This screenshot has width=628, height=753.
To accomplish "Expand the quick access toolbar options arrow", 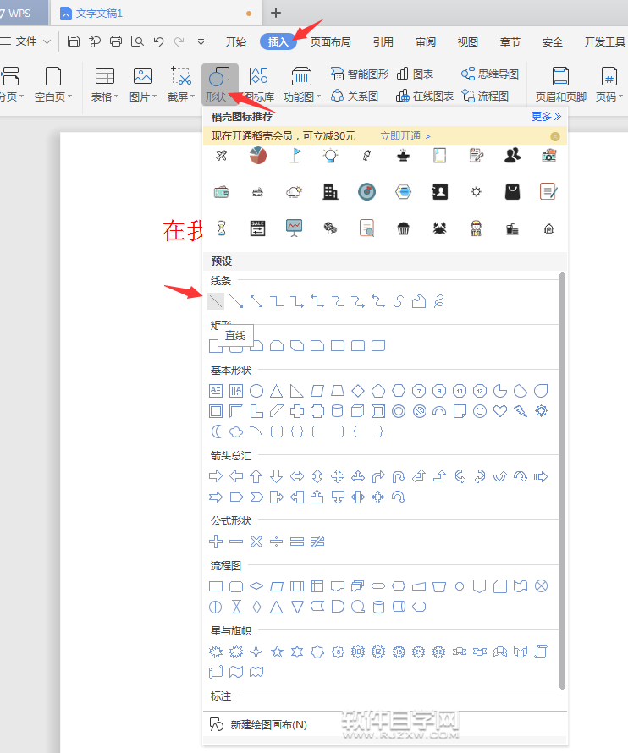I will [x=201, y=41].
